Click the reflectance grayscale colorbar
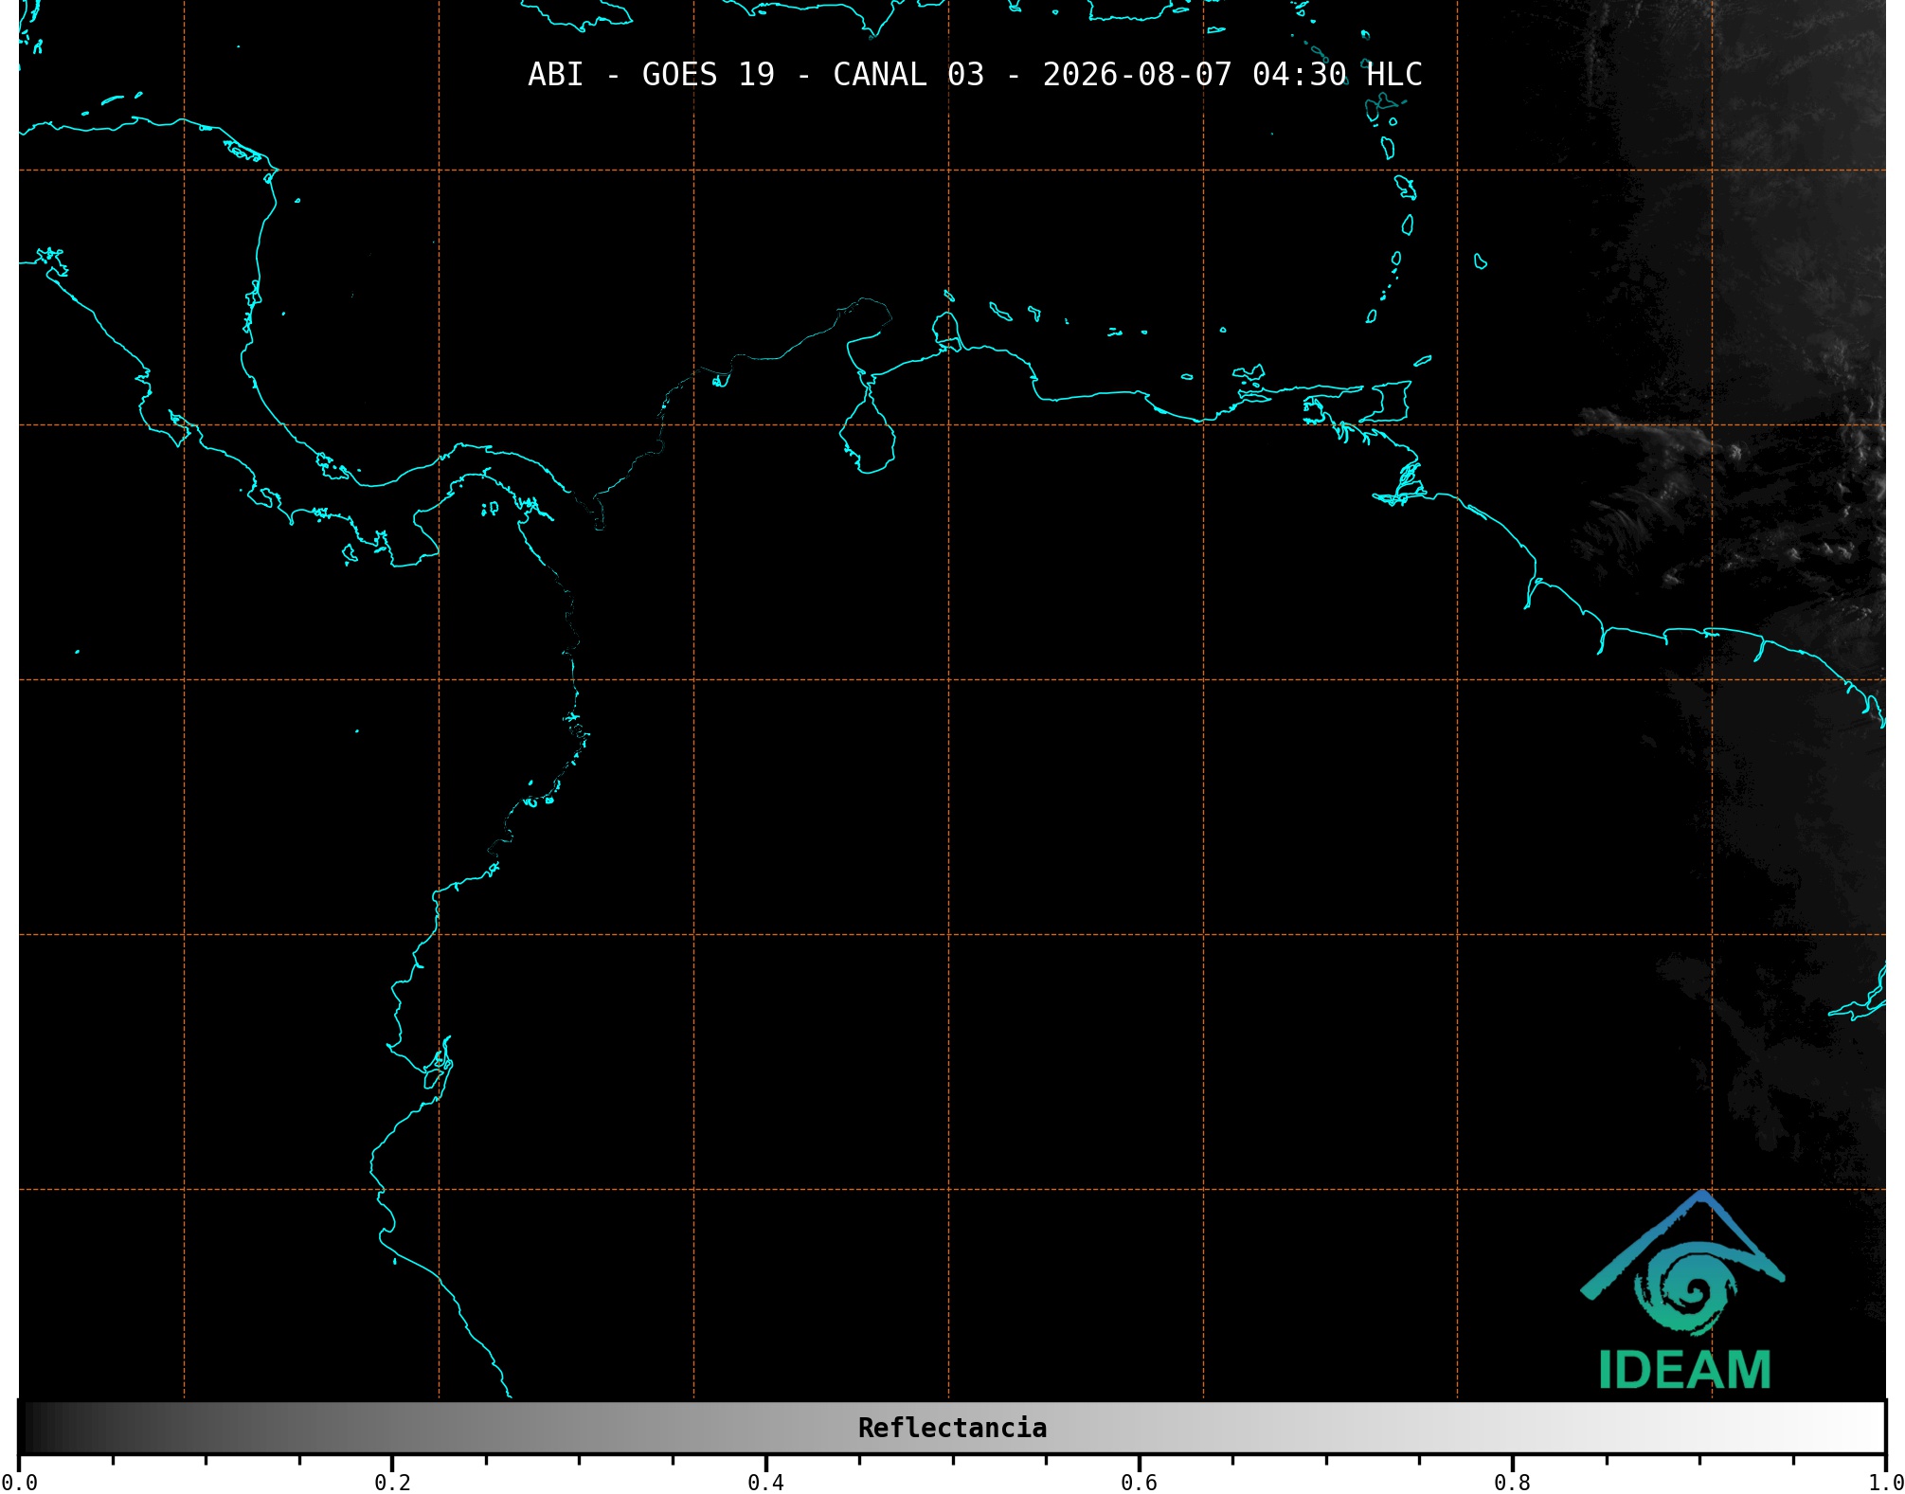 952,1427
